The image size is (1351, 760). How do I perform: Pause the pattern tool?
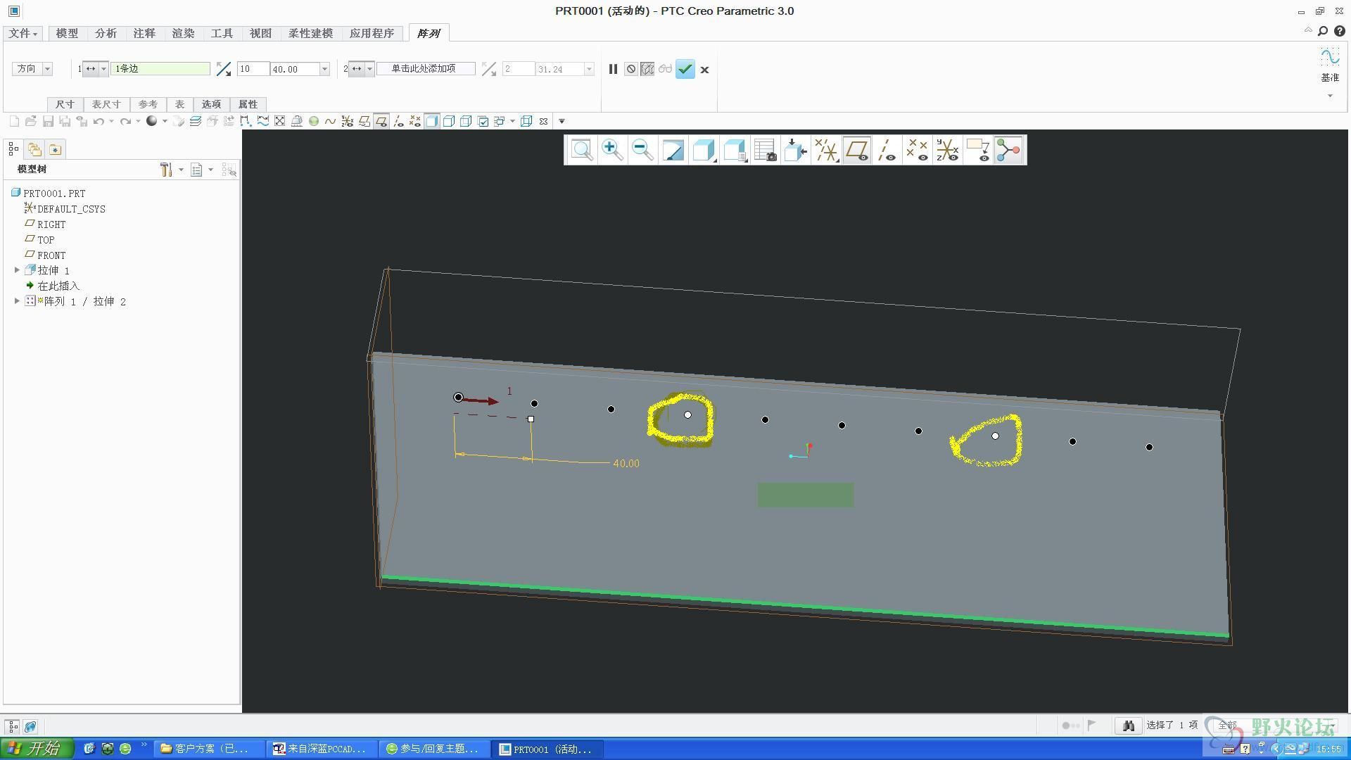pos(613,69)
